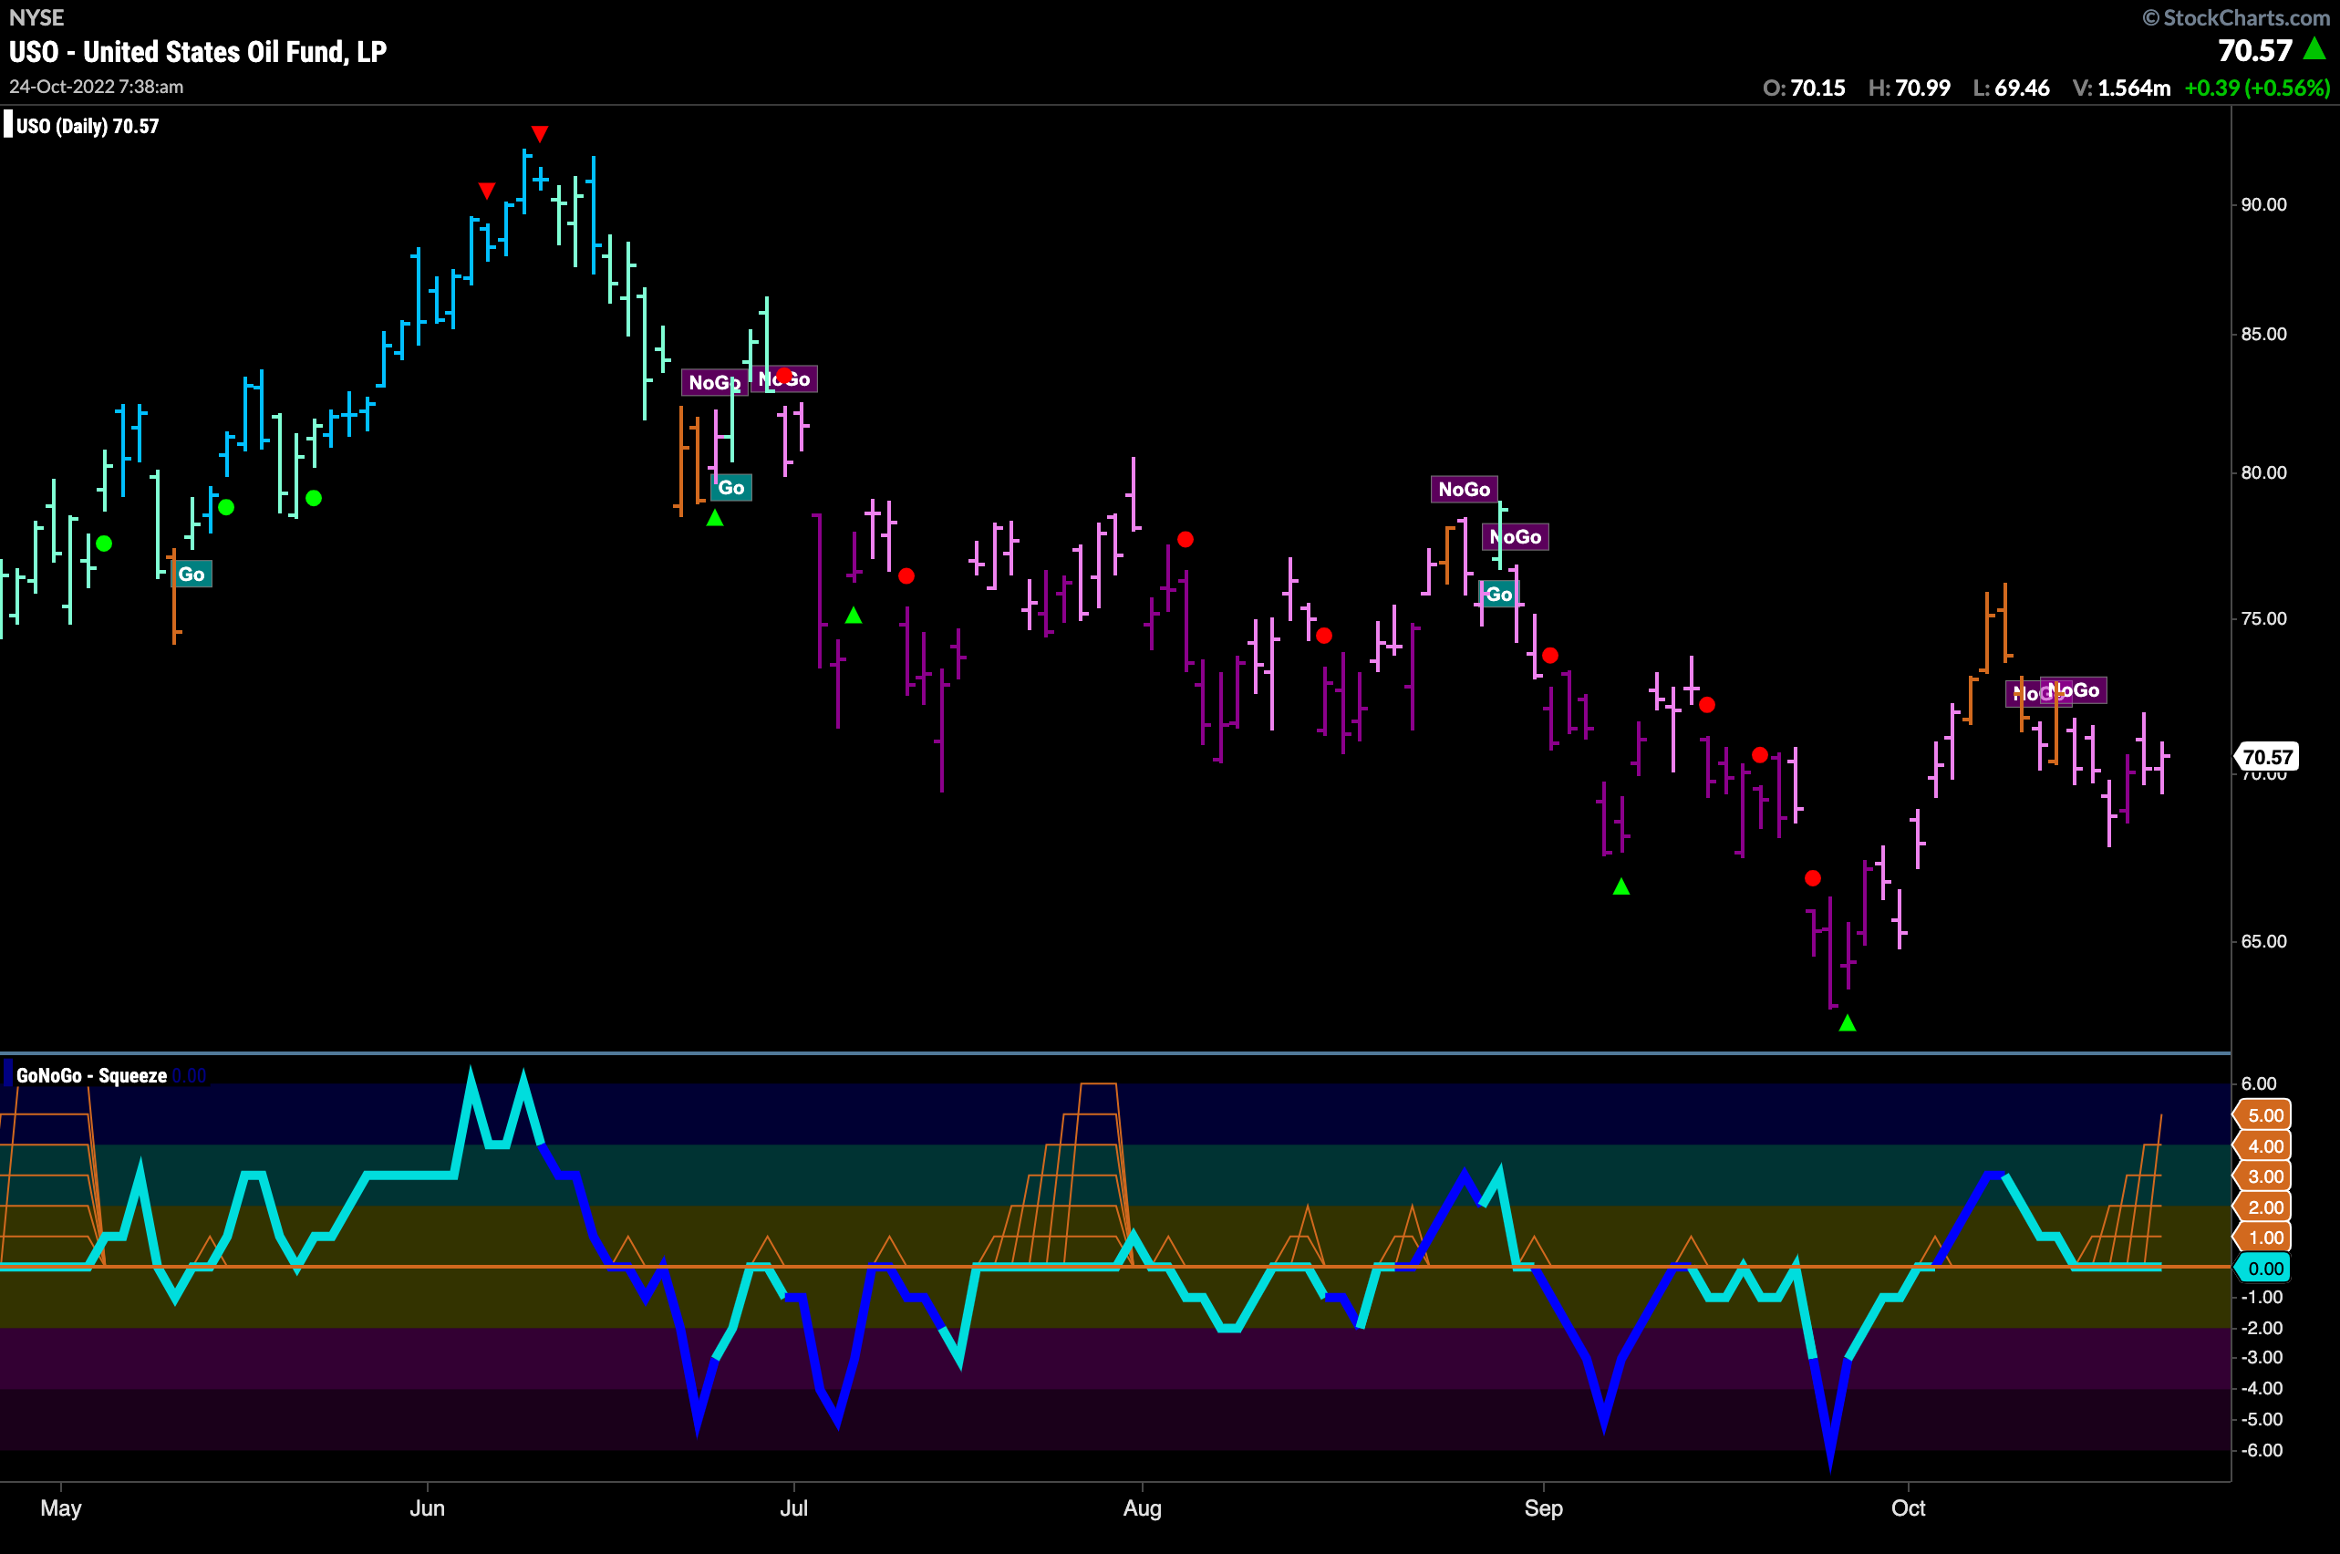Screen dimensions: 2340x1554
Task: Click the Aug label on the time axis
Action: pos(1142,1508)
